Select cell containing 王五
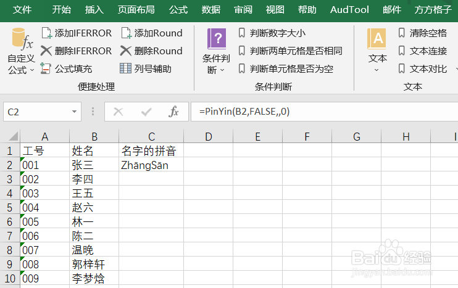The width and height of the screenshot is (458, 288). [94, 193]
